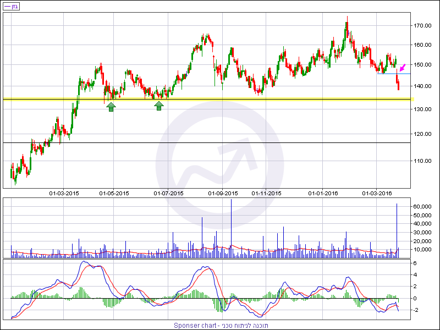The height and width of the screenshot is (330, 440).
Task: Click the left green up-arrow marker
Action: coord(111,107)
